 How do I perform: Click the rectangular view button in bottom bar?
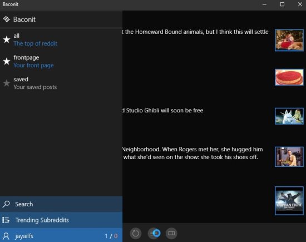tap(171, 233)
